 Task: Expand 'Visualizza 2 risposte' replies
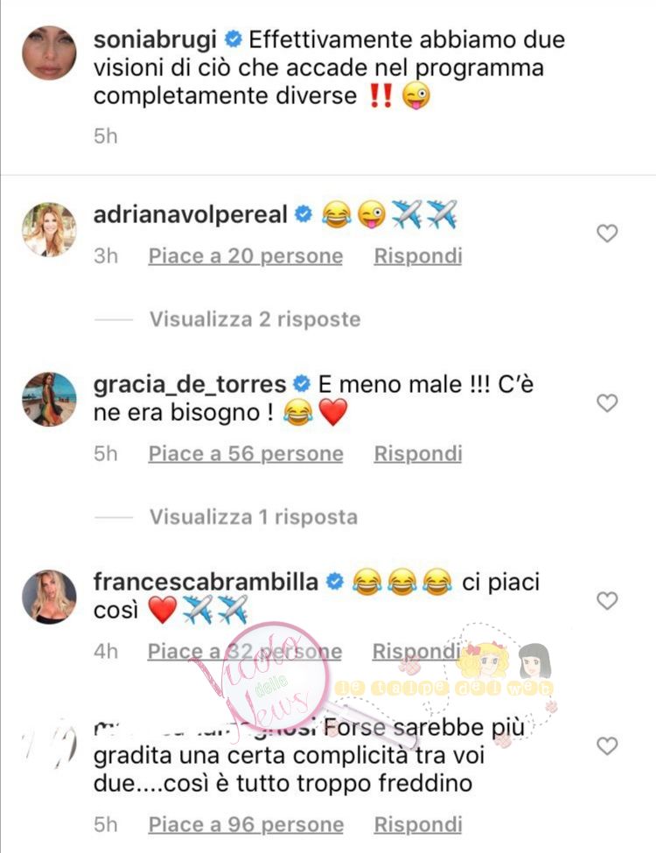pos(255,319)
